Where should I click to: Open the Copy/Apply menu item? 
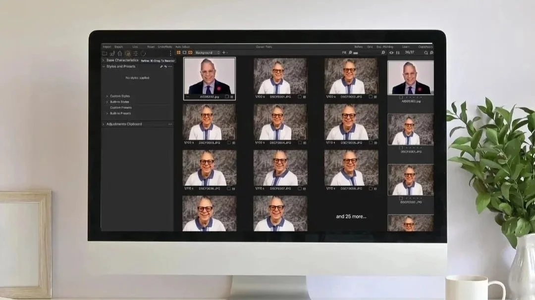click(x=427, y=46)
